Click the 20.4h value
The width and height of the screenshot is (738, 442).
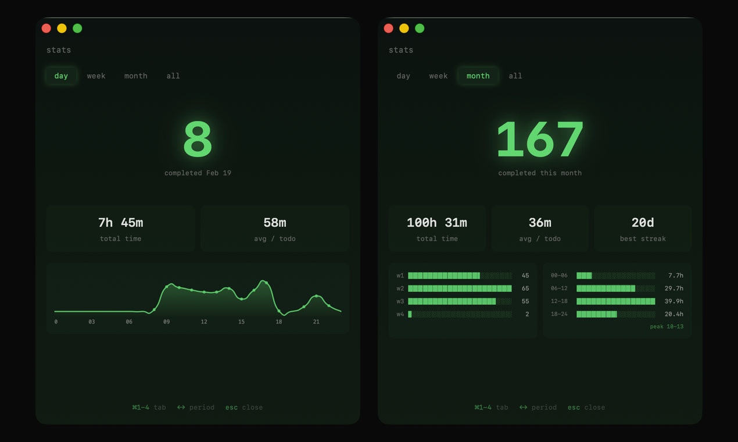click(674, 314)
